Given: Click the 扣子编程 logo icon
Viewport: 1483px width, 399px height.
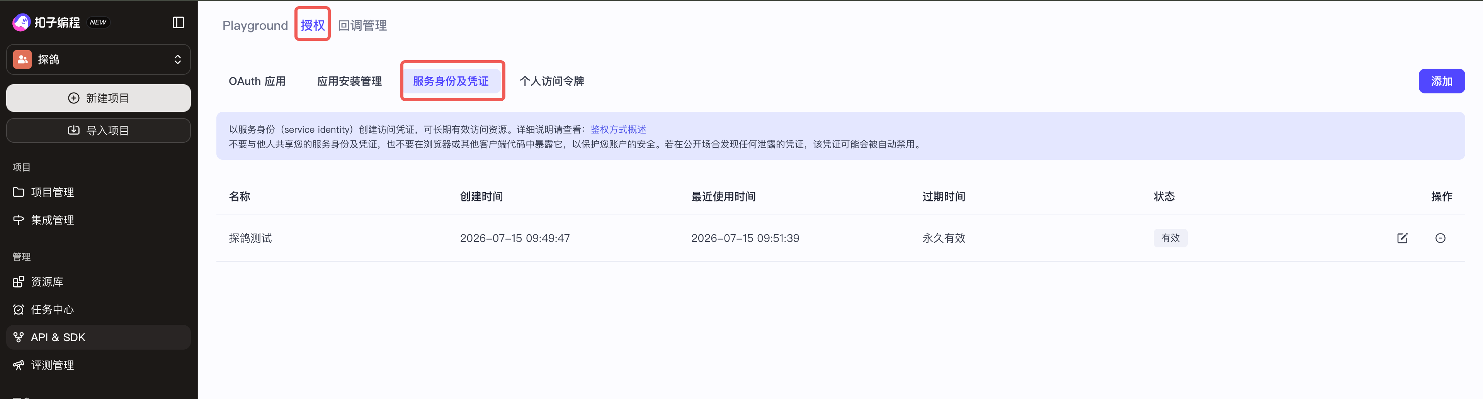Looking at the screenshot, I should [21, 22].
